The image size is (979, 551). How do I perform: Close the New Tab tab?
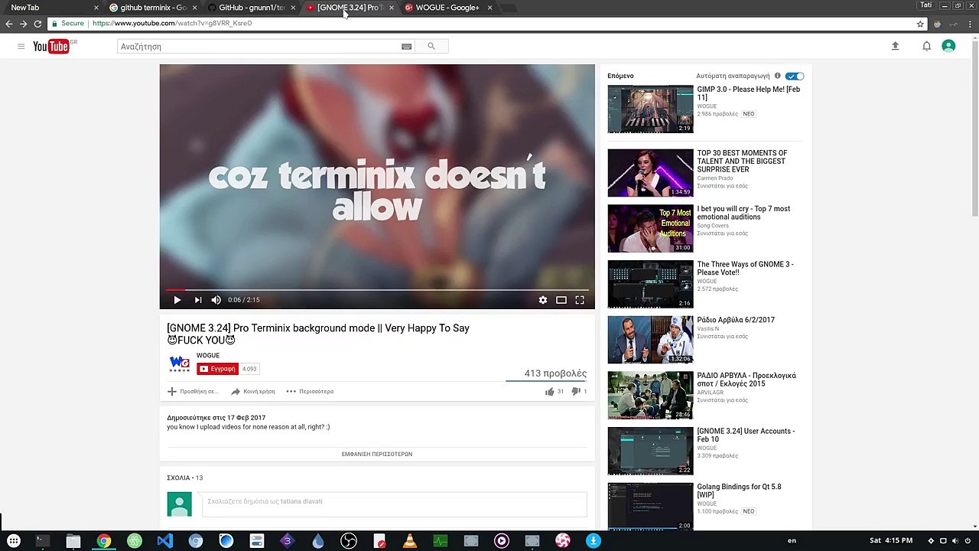tap(96, 8)
